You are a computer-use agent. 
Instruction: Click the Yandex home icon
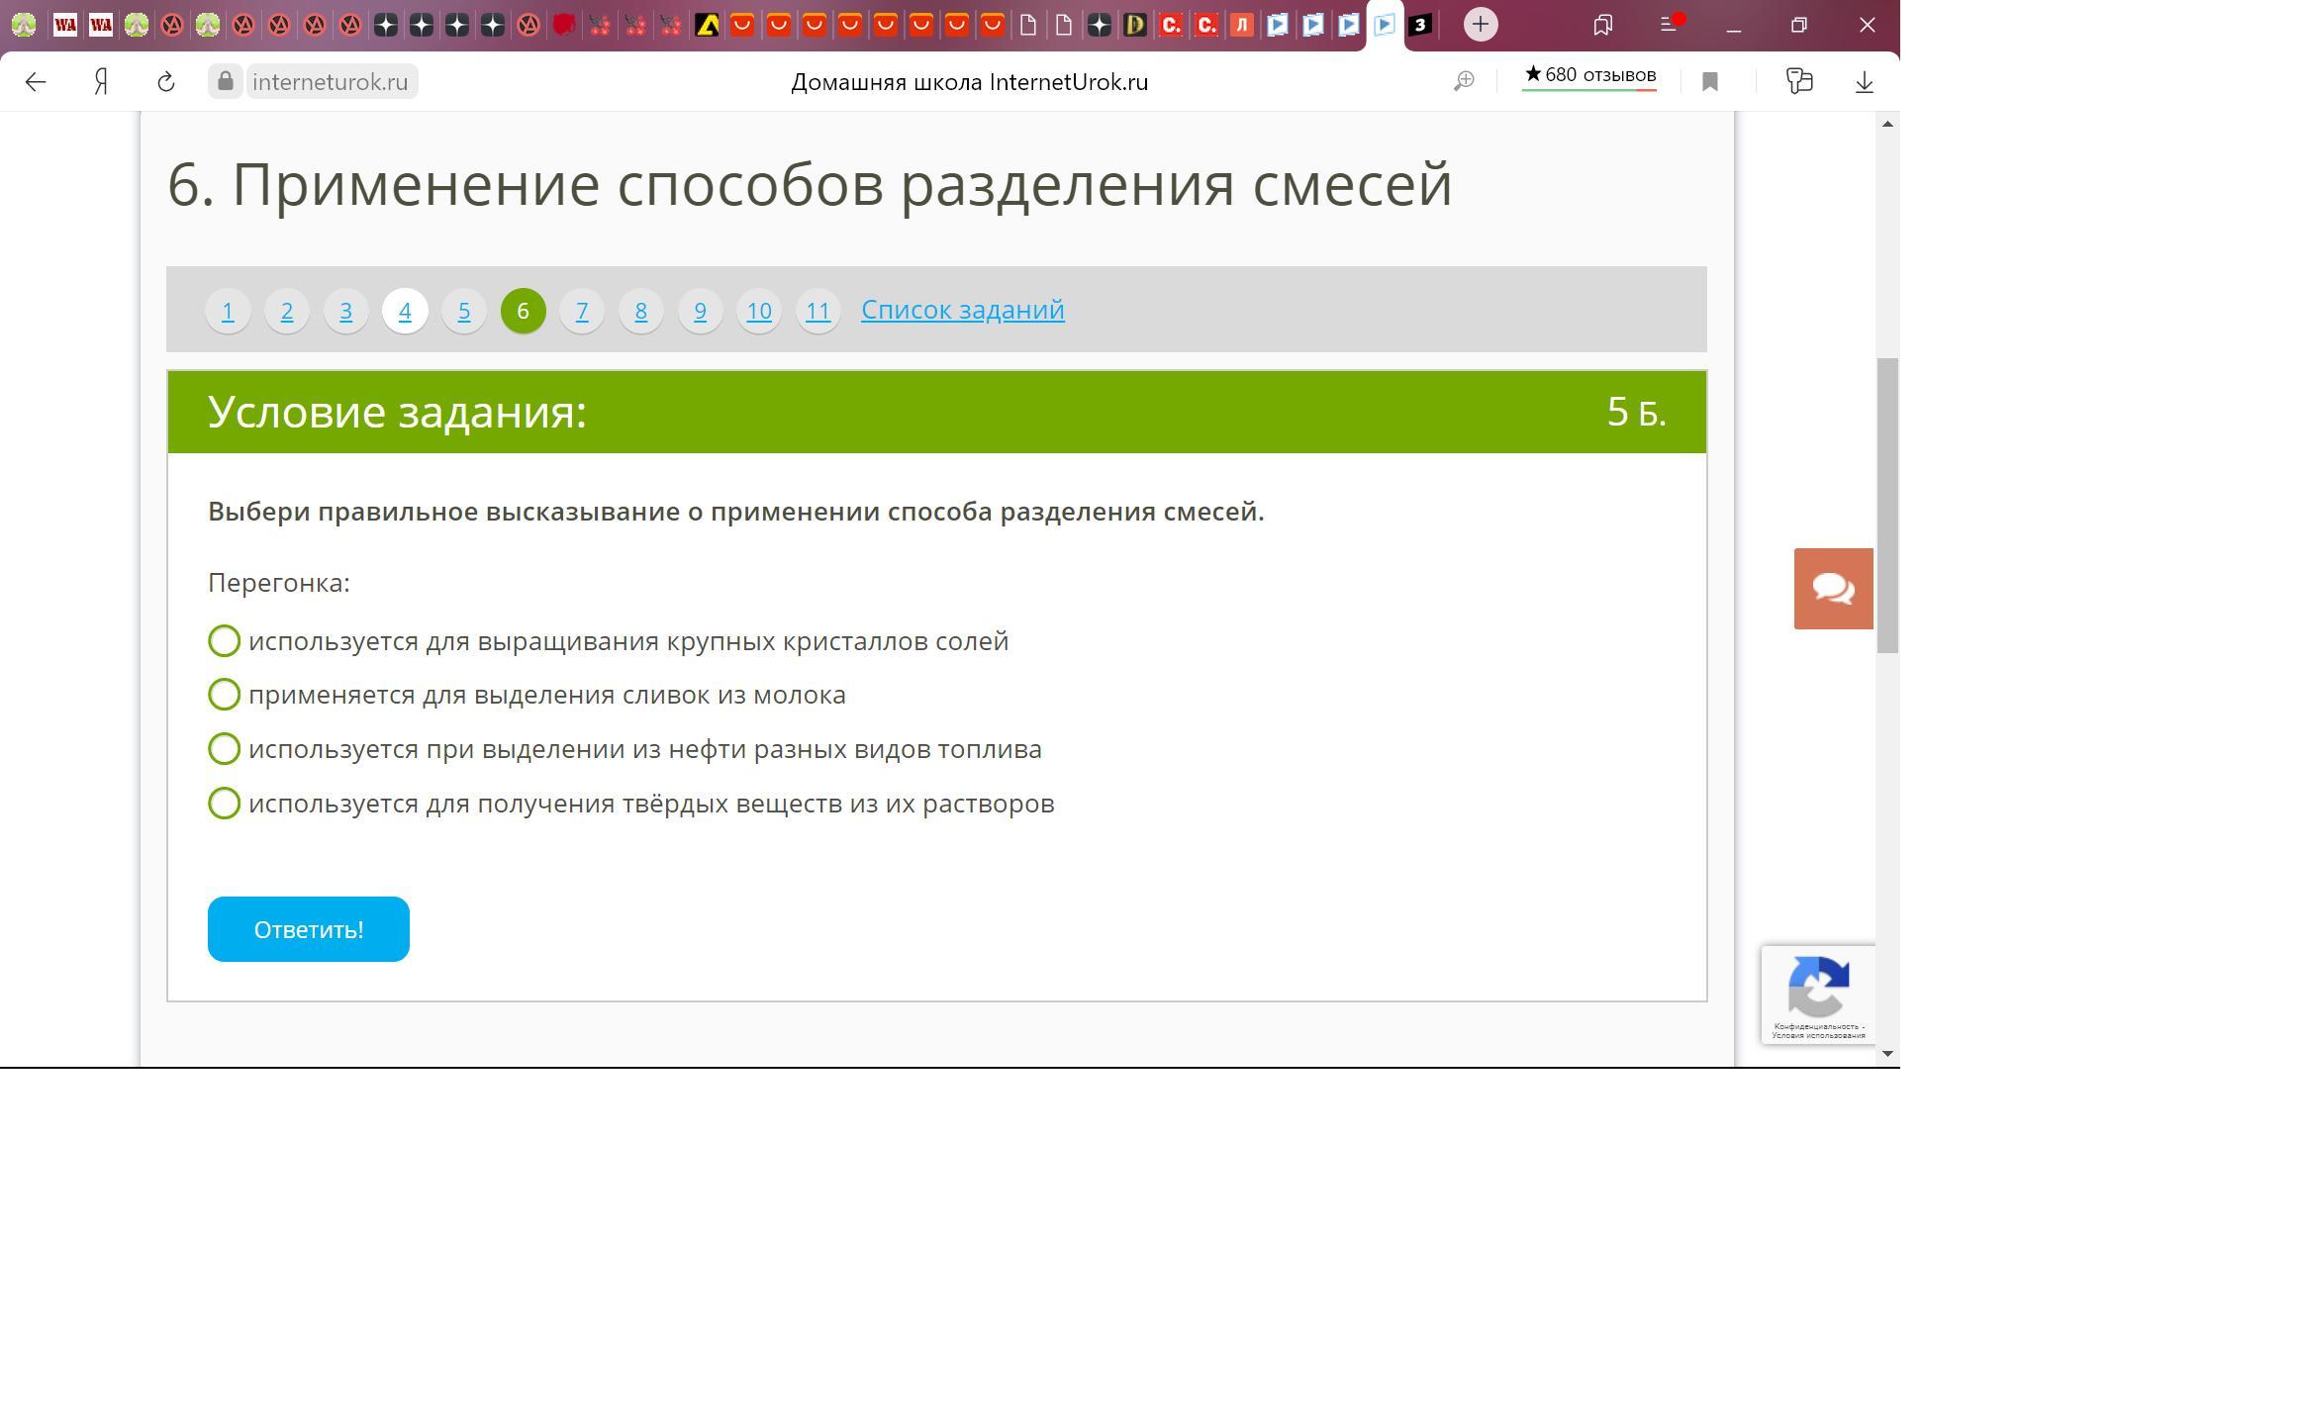pyautogui.click(x=101, y=82)
